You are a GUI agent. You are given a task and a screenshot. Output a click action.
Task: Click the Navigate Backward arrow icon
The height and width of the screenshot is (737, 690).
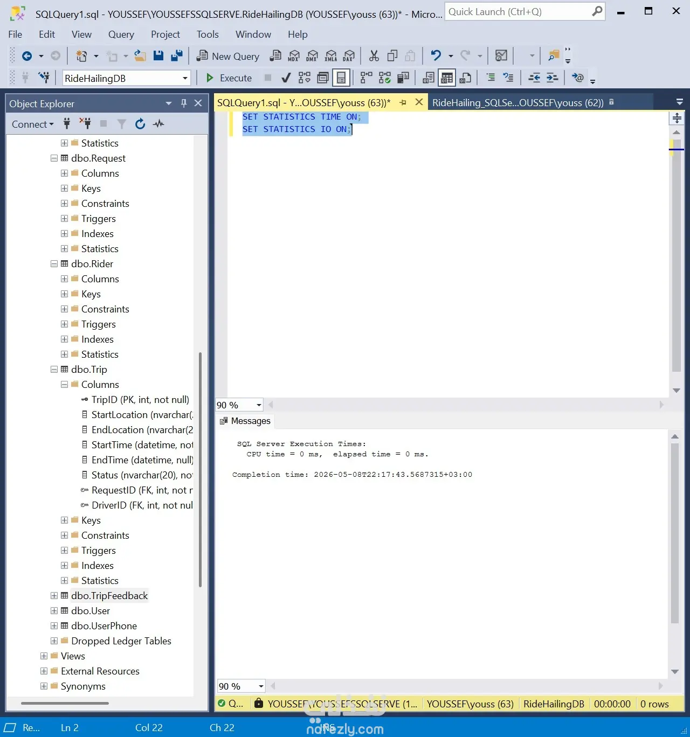pos(27,56)
